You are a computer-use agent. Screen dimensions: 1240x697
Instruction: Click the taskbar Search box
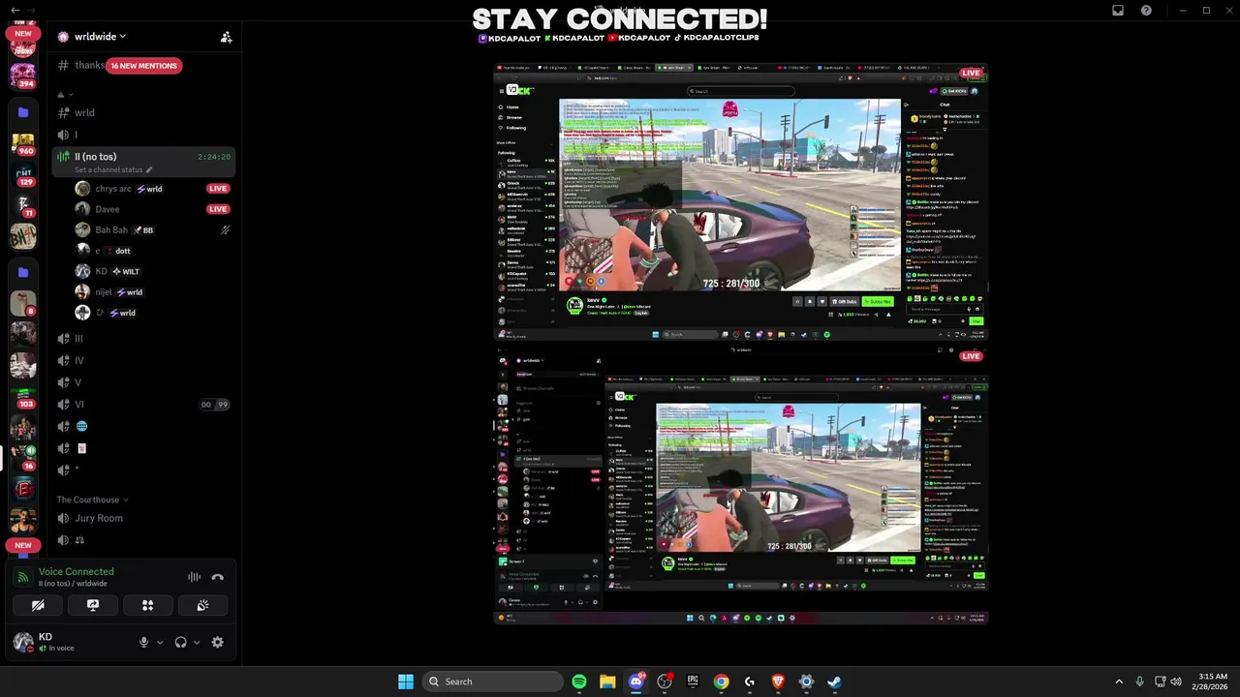coord(493,682)
